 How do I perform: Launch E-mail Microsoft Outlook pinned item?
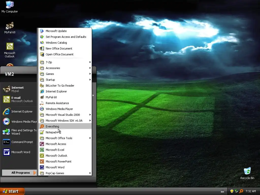(19, 99)
